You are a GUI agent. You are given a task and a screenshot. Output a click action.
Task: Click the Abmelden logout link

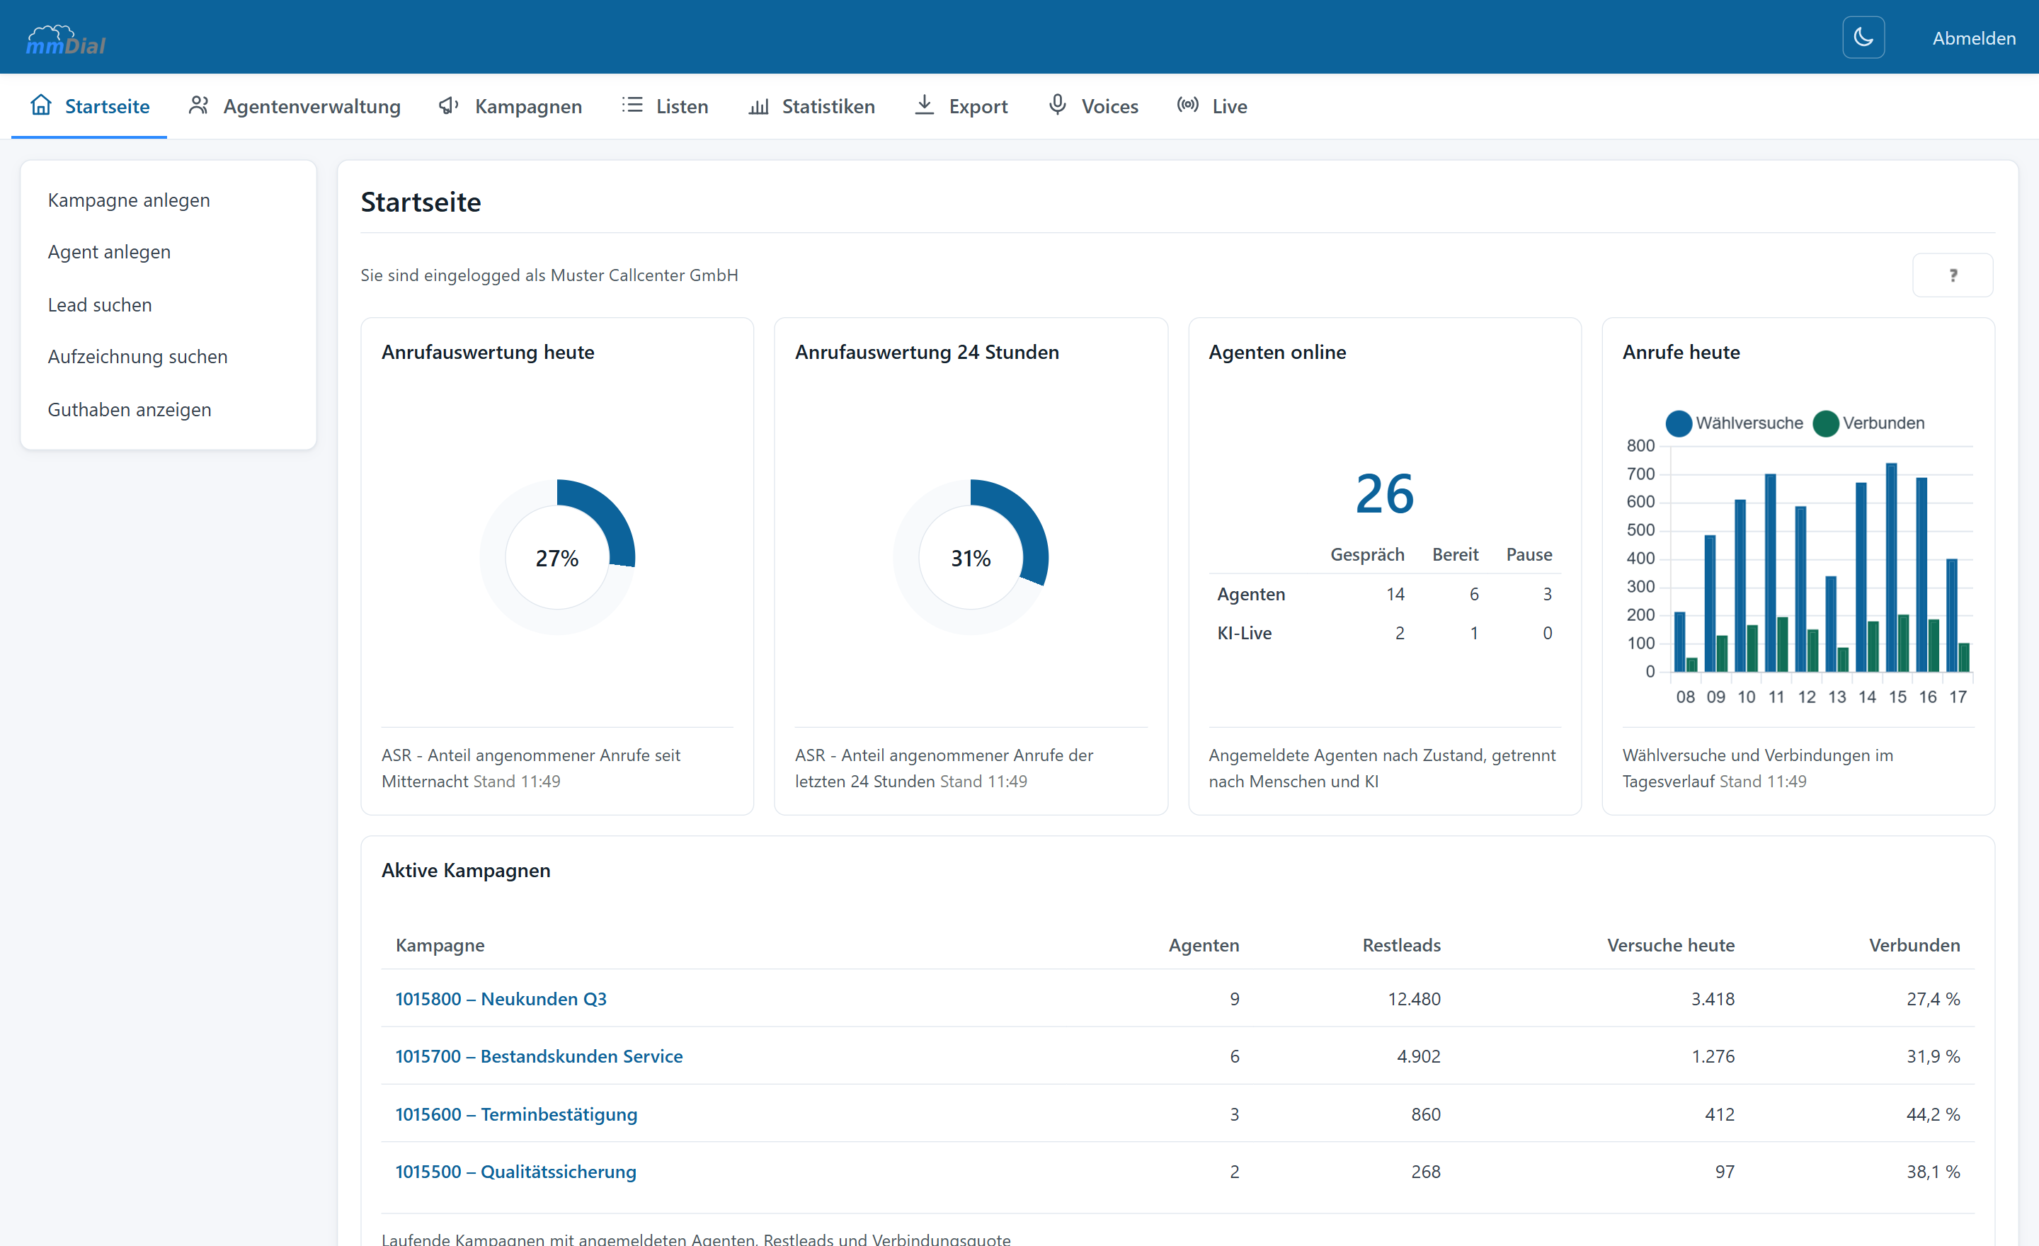click(x=1974, y=38)
